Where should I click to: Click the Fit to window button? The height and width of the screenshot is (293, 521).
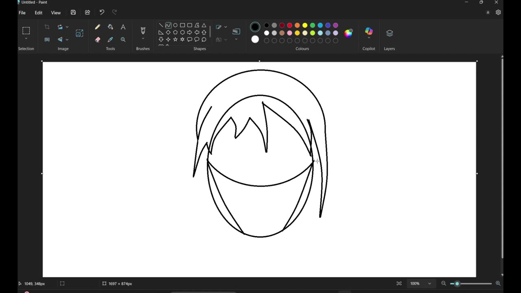click(399, 284)
